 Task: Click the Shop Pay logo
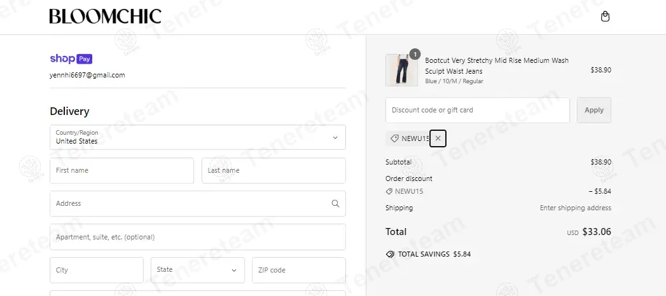pyautogui.click(x=71, y=59)
